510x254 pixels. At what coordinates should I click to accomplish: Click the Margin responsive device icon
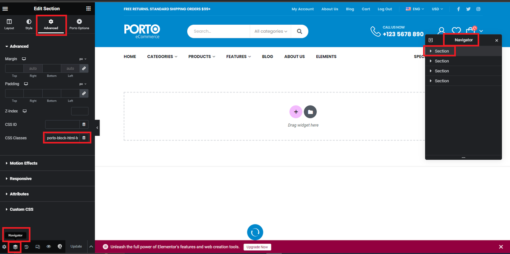point(24,59)
